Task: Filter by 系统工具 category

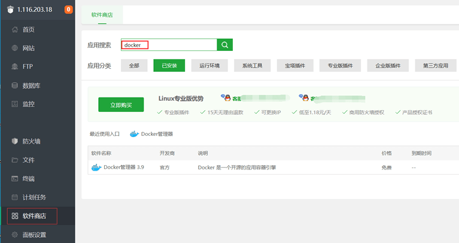Action: coord(253,66)
